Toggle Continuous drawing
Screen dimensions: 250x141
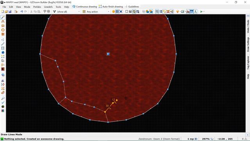(x=85, y=7)
